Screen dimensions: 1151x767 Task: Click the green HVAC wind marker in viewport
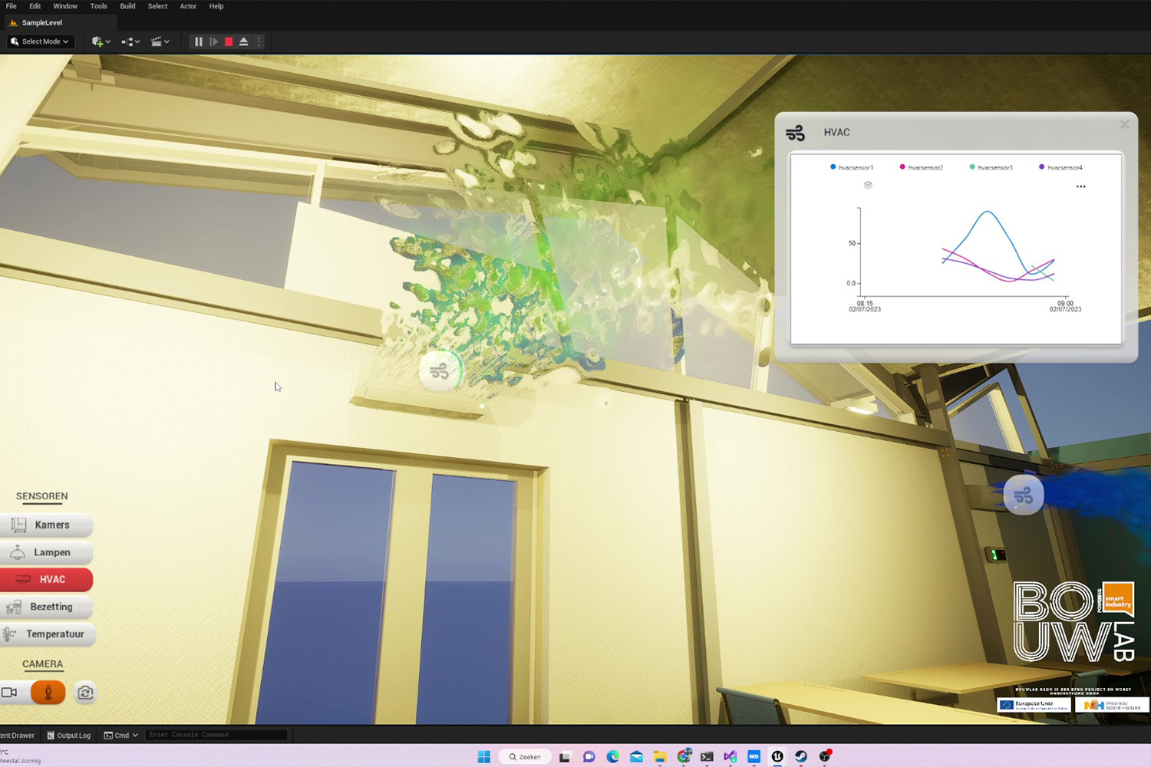(440, 372)
